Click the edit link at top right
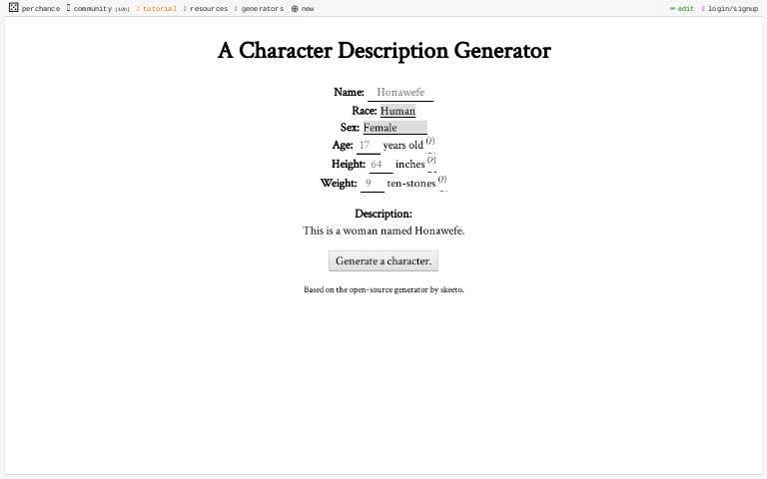The image size is (767, 479). (x=682, y=8)
